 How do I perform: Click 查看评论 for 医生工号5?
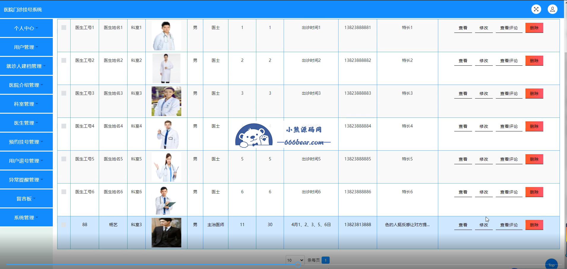click(x=509, y=159)
